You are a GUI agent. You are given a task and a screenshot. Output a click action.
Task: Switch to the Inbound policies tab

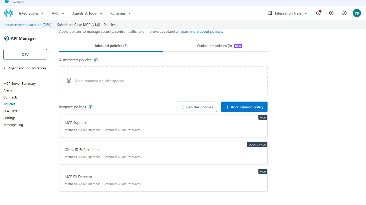point(111,46)
